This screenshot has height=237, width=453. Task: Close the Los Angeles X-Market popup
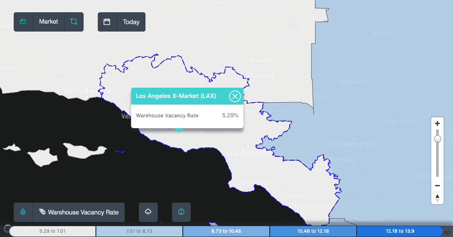234,96
